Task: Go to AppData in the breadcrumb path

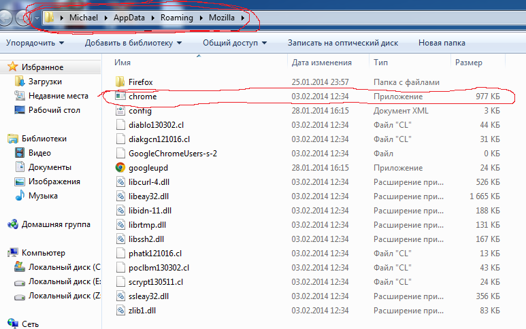Action: click(x=129, y=18)
